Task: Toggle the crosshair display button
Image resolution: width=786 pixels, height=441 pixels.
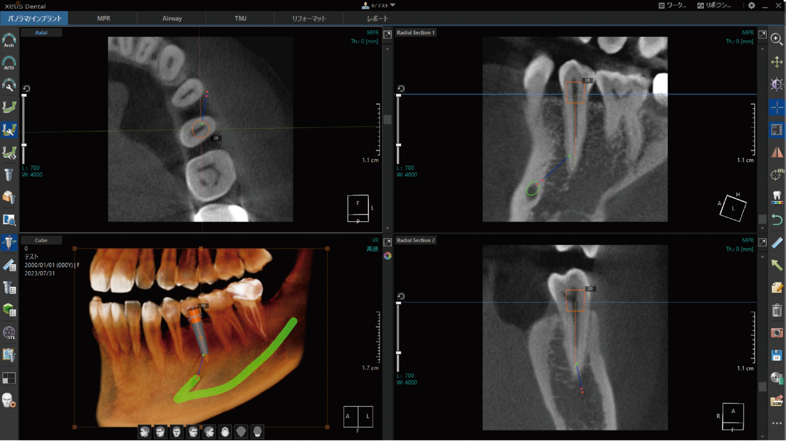Action: [777, 107]
